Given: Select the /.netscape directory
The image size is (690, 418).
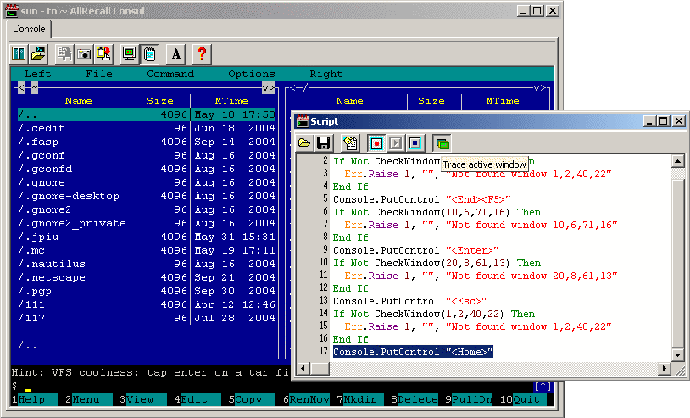Looking at the screenshot, I should [x=147, y=277].
